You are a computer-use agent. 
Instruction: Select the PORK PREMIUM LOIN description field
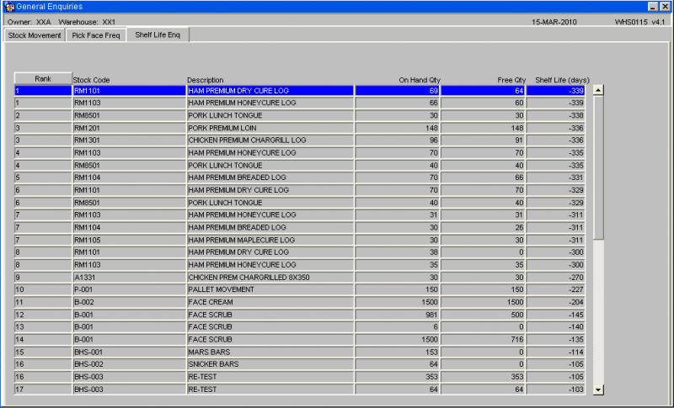tap(270, 128)
